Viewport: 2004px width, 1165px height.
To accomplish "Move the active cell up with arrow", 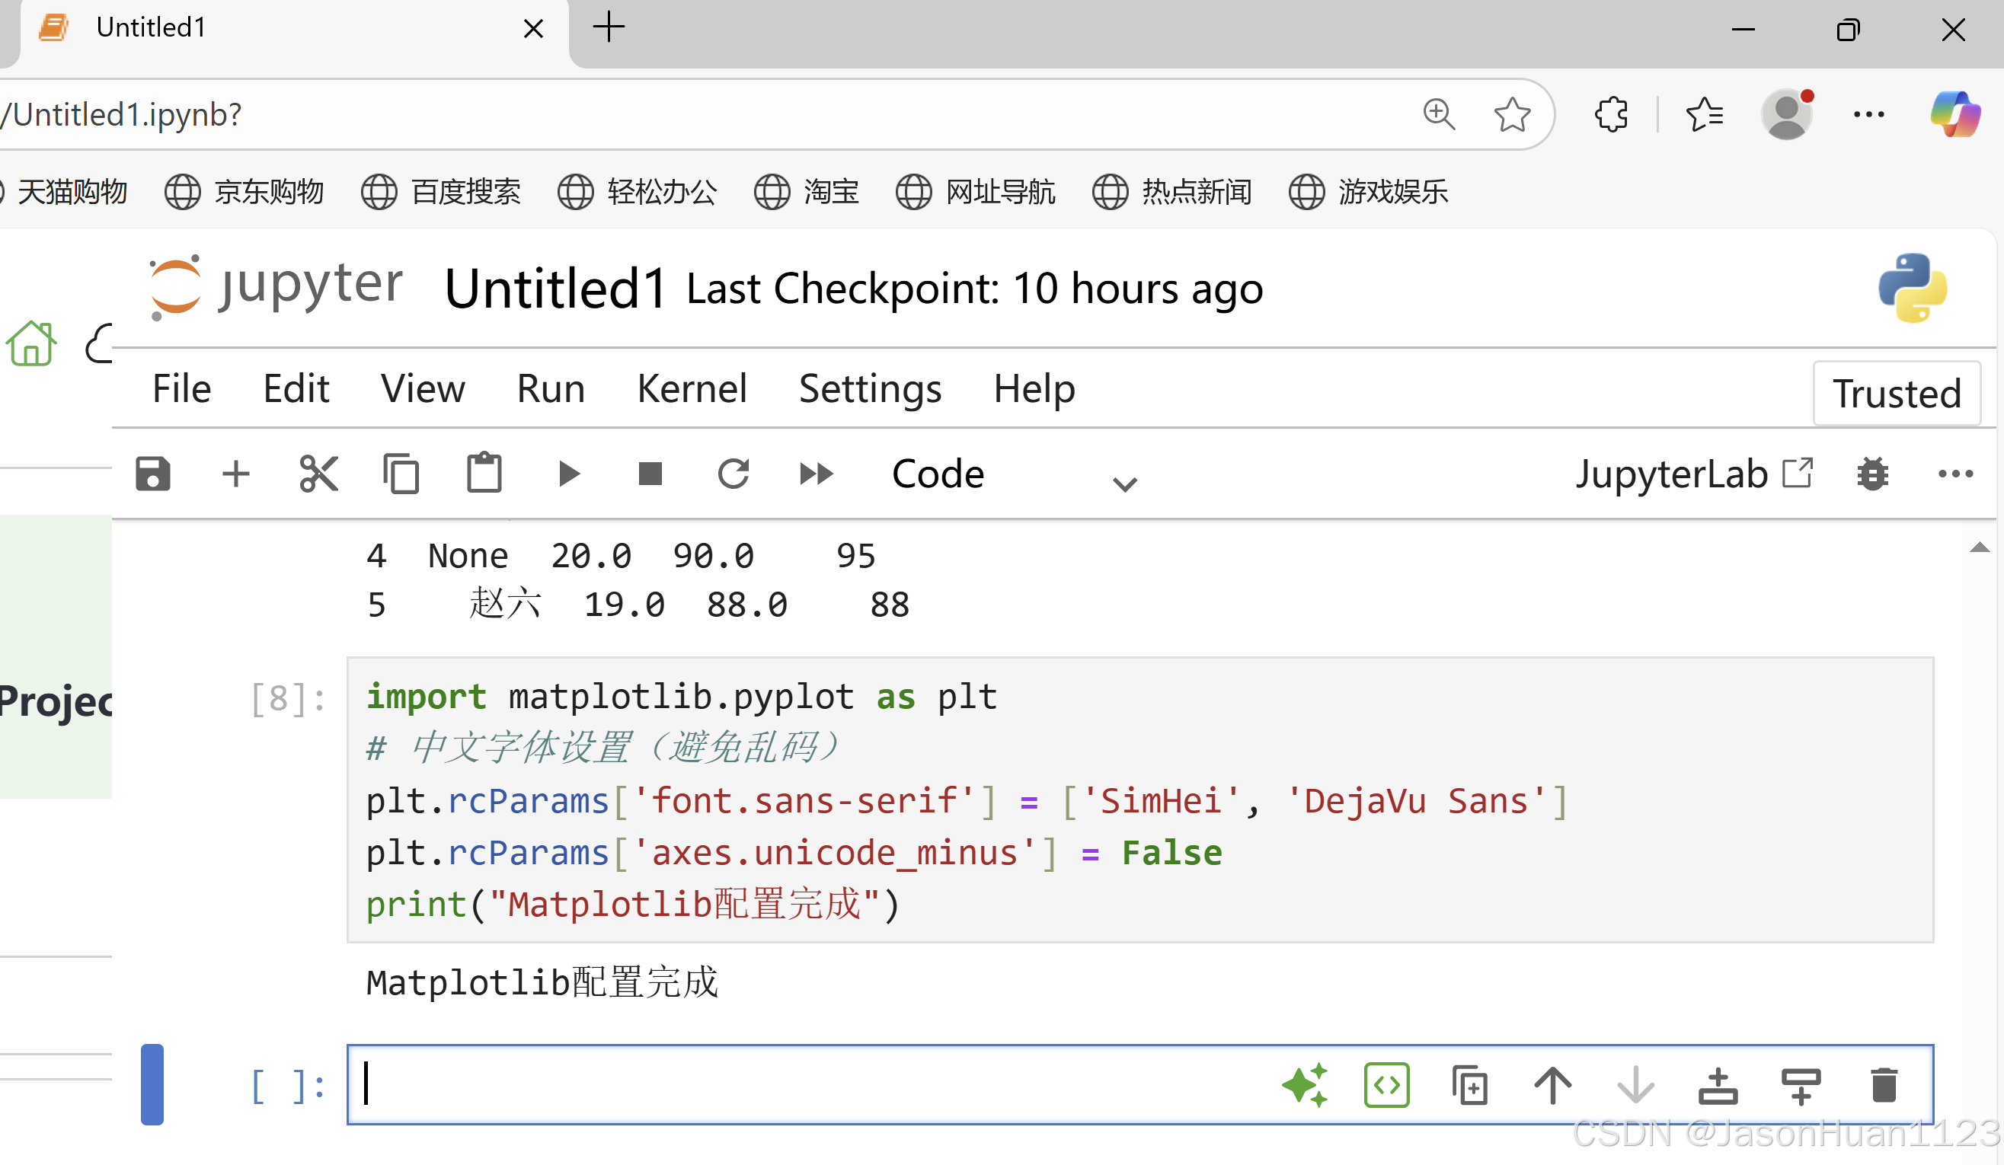I will tap(1552, 1086).
